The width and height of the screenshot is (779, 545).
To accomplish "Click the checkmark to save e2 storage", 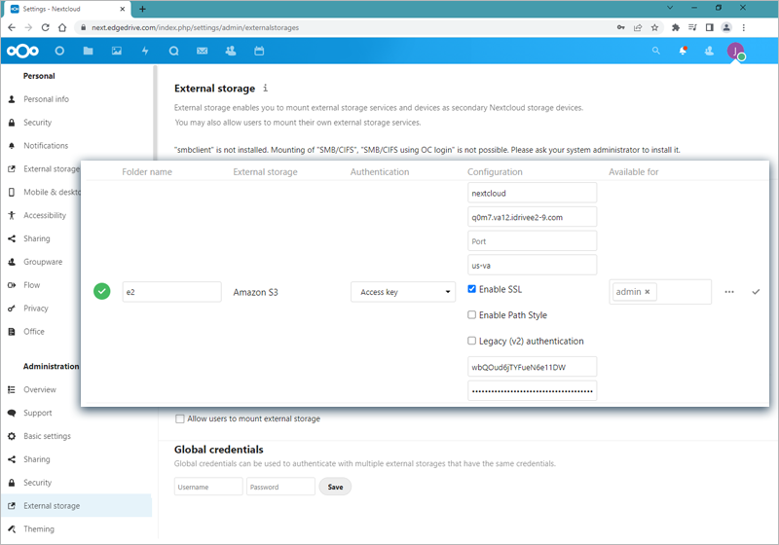I will pos(756,292).
